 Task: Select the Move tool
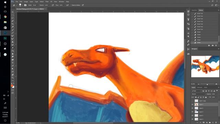pyautogui.click(x=13, y=12)
